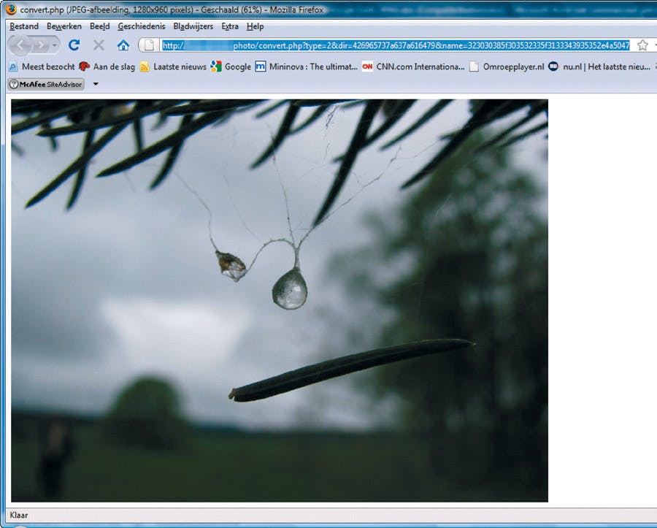
Task: Click the CNN favicon
Action: pos(367,66)
